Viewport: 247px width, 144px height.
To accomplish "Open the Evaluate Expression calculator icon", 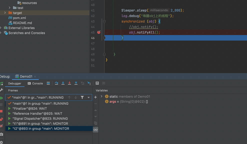I will 97,83.
